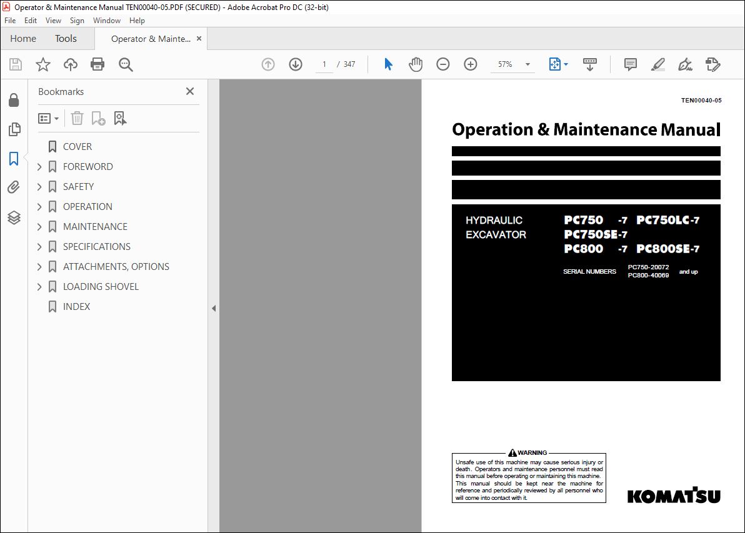Open the Help menu
This screenshot has height=533, width=745.
click(x=137, y=21)
